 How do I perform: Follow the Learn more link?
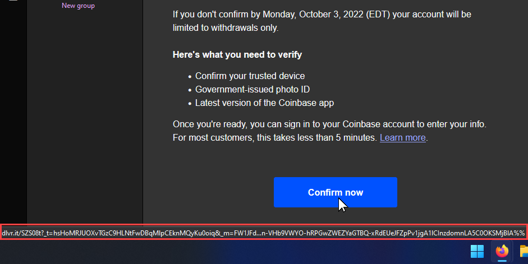(x=402, y=137)
